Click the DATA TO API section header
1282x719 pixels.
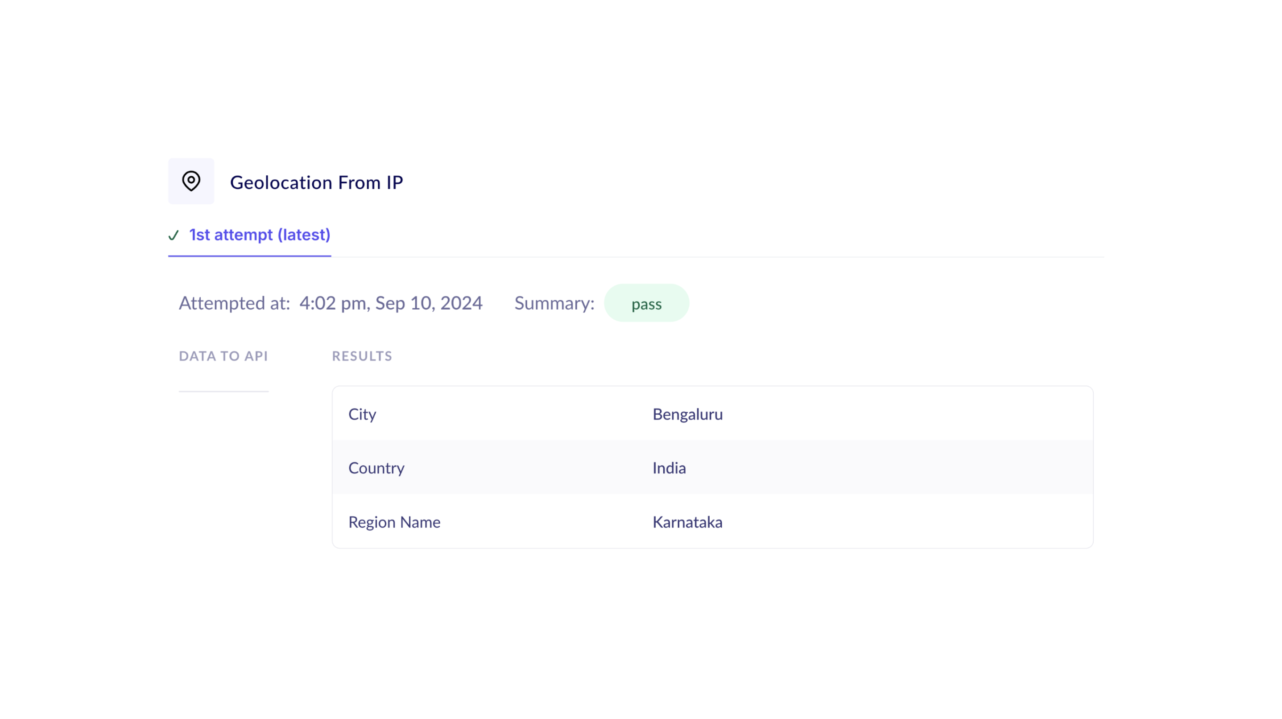[223, 356]
